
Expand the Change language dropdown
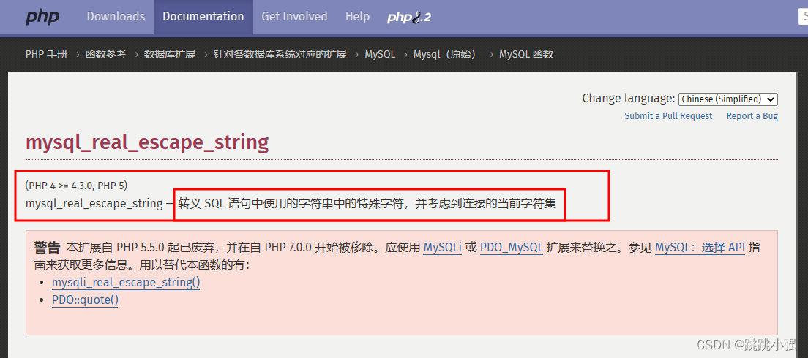pyautogui.click(x=727, y=99)
